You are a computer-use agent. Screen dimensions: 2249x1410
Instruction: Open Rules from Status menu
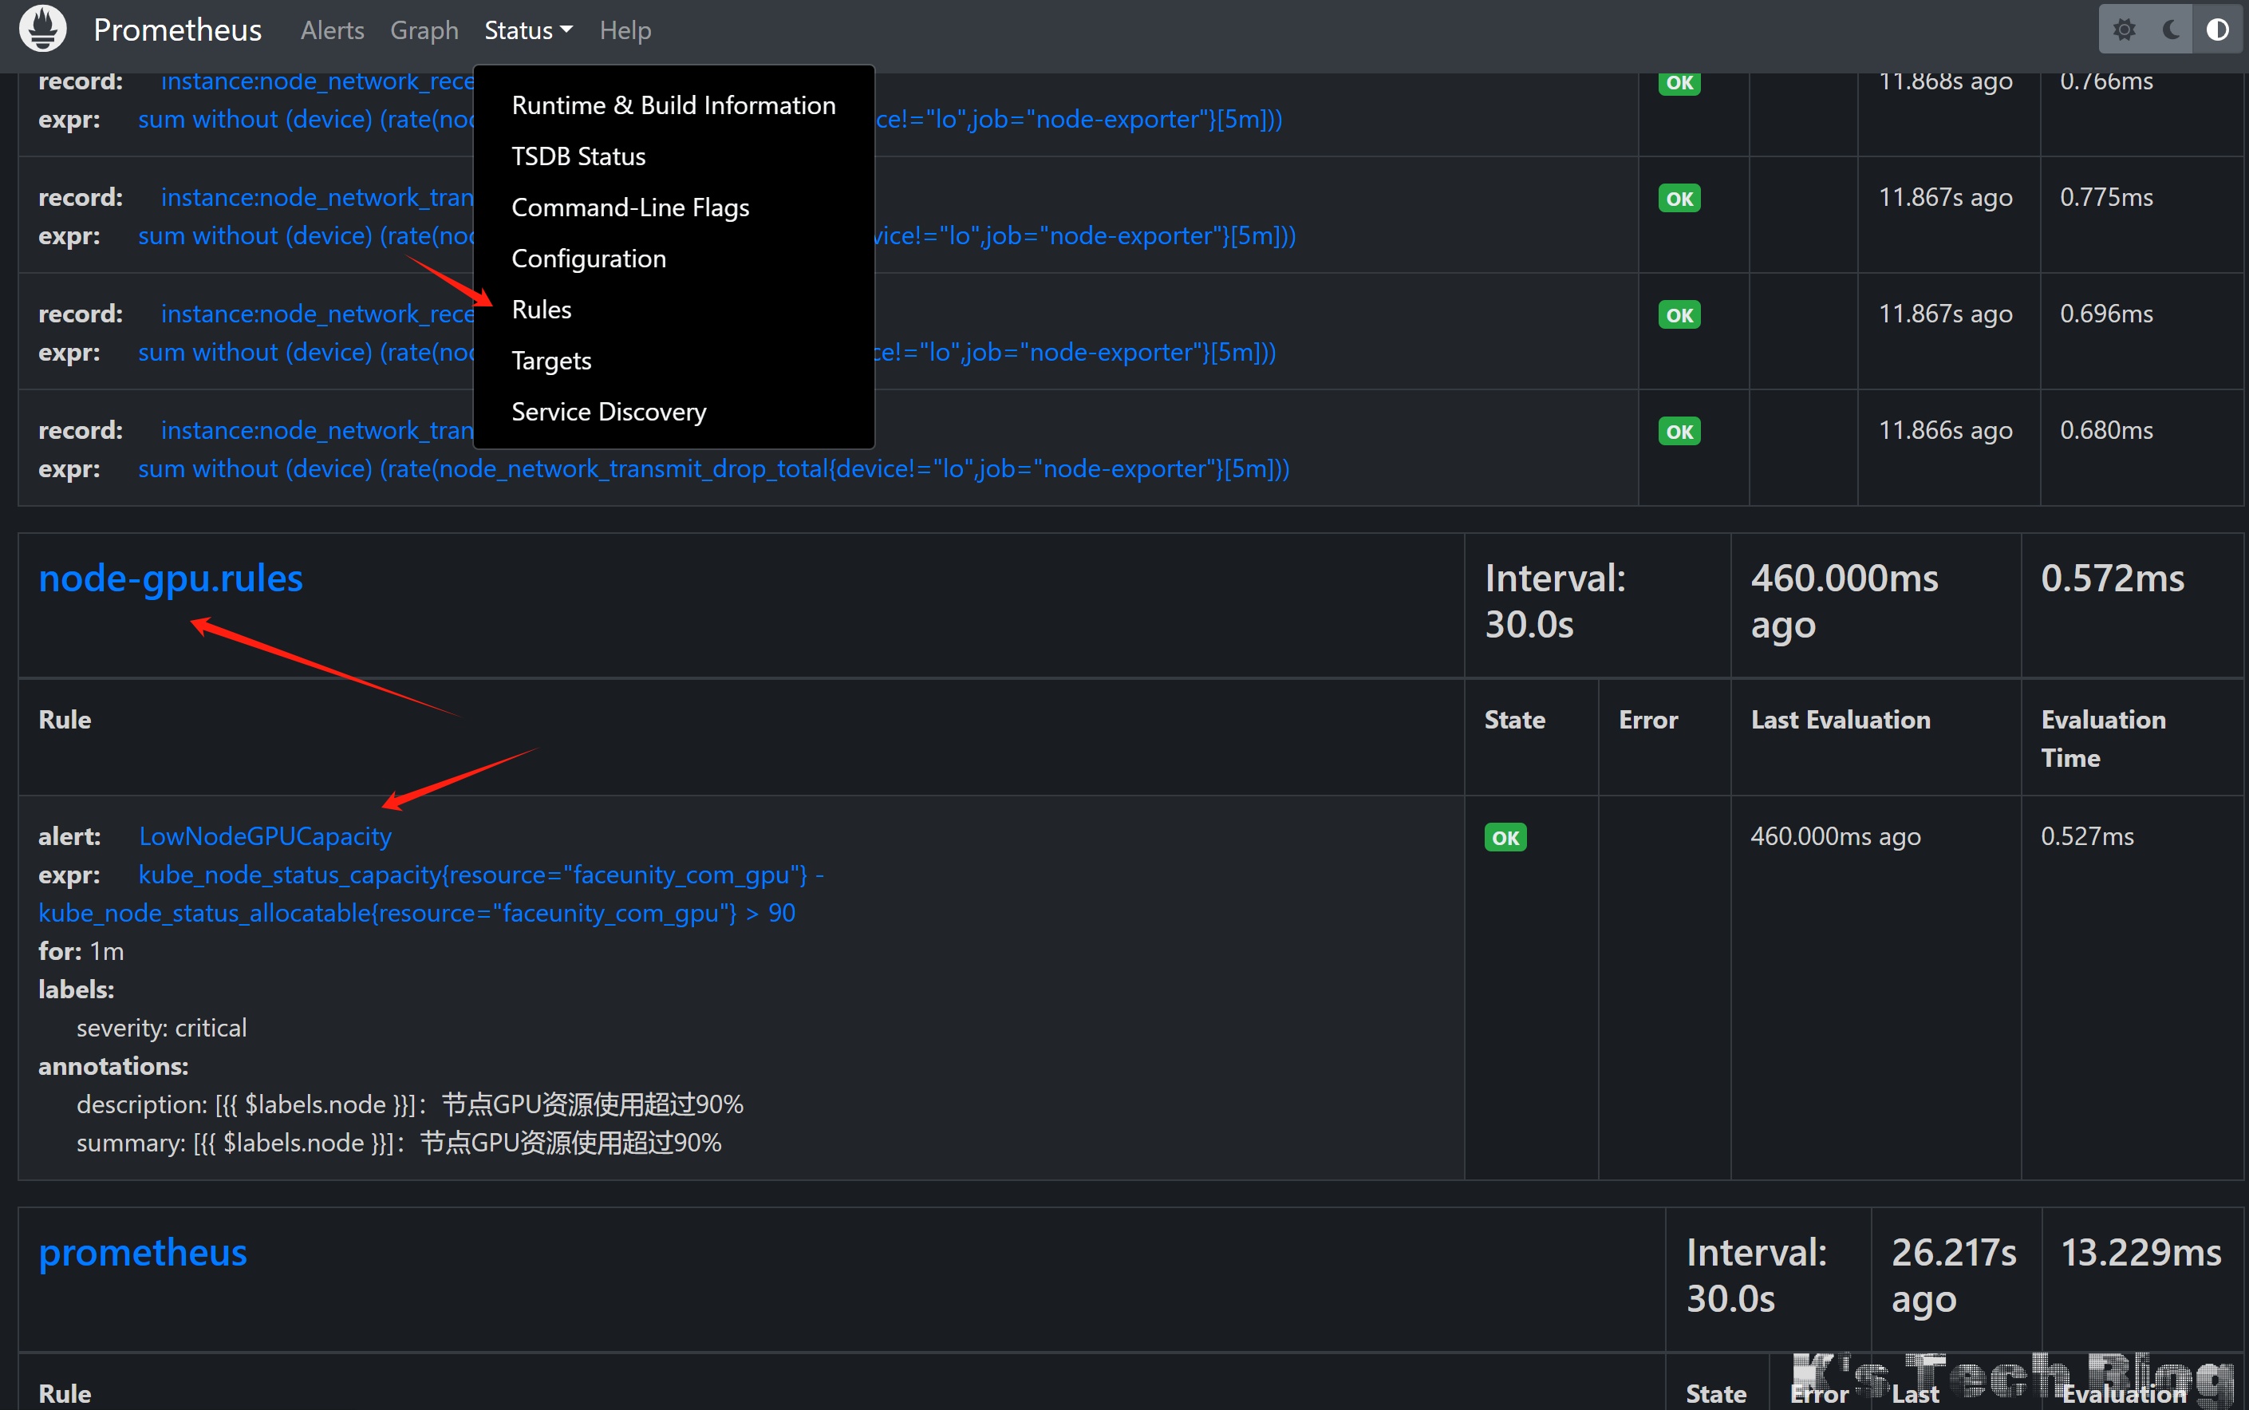[x=542, y=310]
